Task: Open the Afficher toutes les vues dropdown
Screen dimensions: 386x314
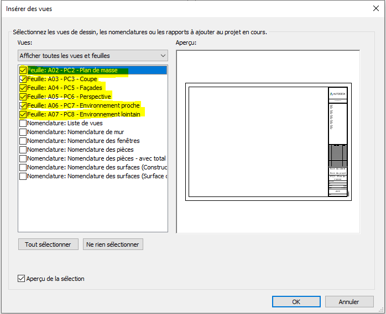Action: point(92,56)
